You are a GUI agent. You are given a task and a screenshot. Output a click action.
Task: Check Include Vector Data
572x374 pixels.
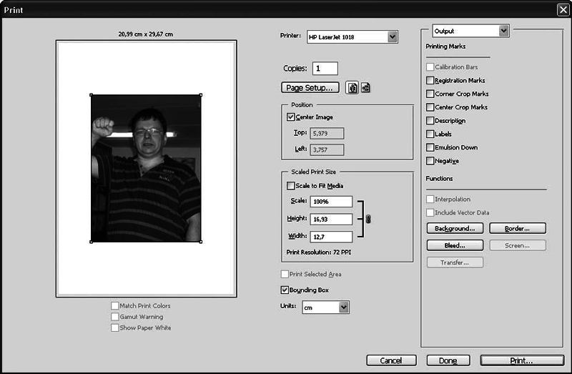pyautogui.click(x=430, y=212)
